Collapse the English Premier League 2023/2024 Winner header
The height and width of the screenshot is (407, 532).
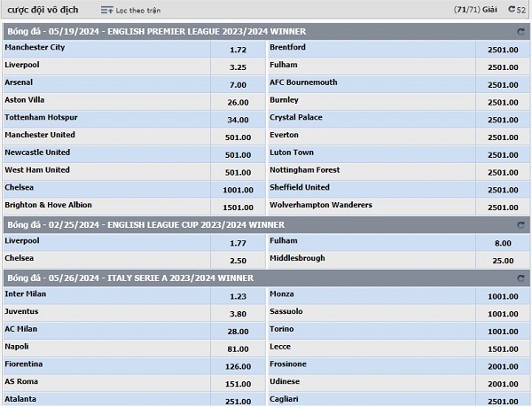click(177, 31)
